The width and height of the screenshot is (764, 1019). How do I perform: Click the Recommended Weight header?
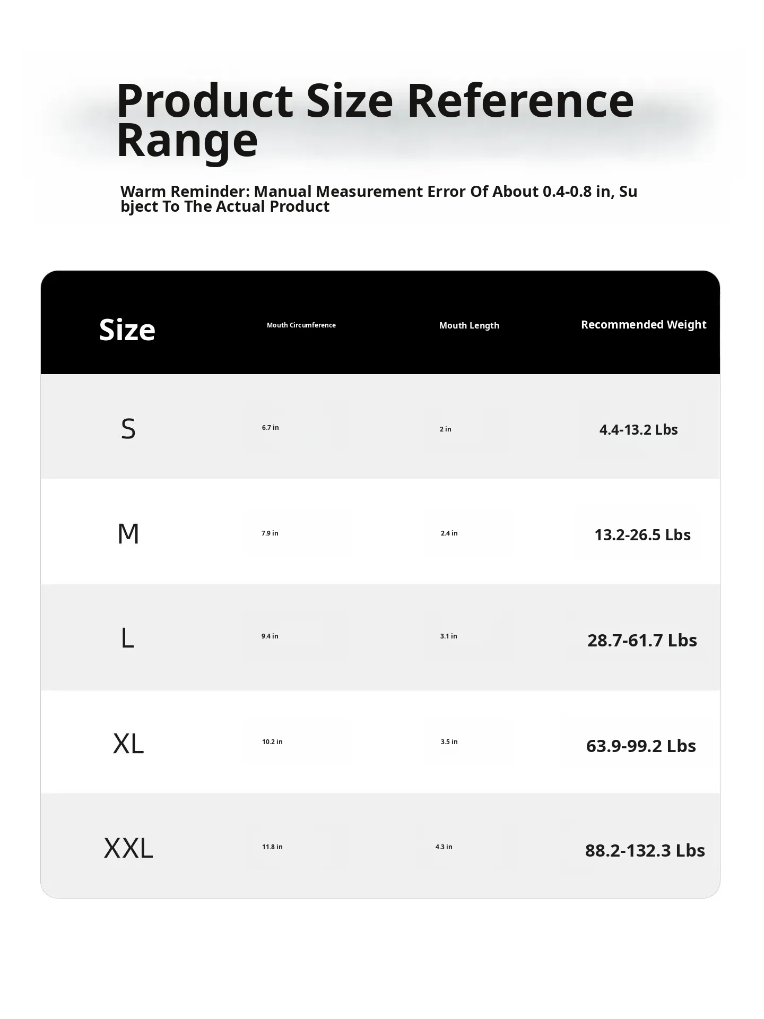(x=644, y=324)
